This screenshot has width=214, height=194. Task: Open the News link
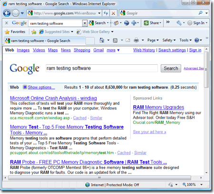click(x=66, y=50)
